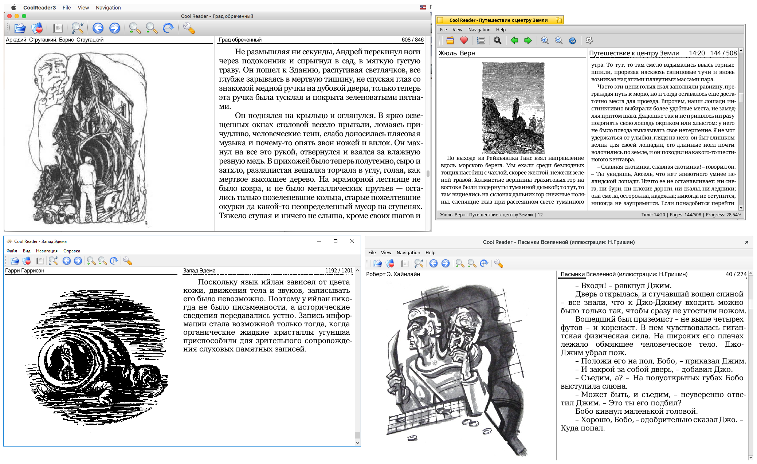Open file icon in Град обреченный window
757x464 pixels.
[x=20, y=28]
